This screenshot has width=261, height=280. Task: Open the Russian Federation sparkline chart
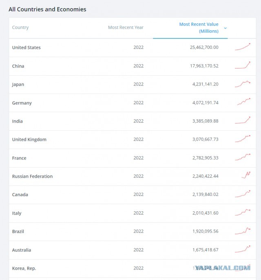click(246, 175)
